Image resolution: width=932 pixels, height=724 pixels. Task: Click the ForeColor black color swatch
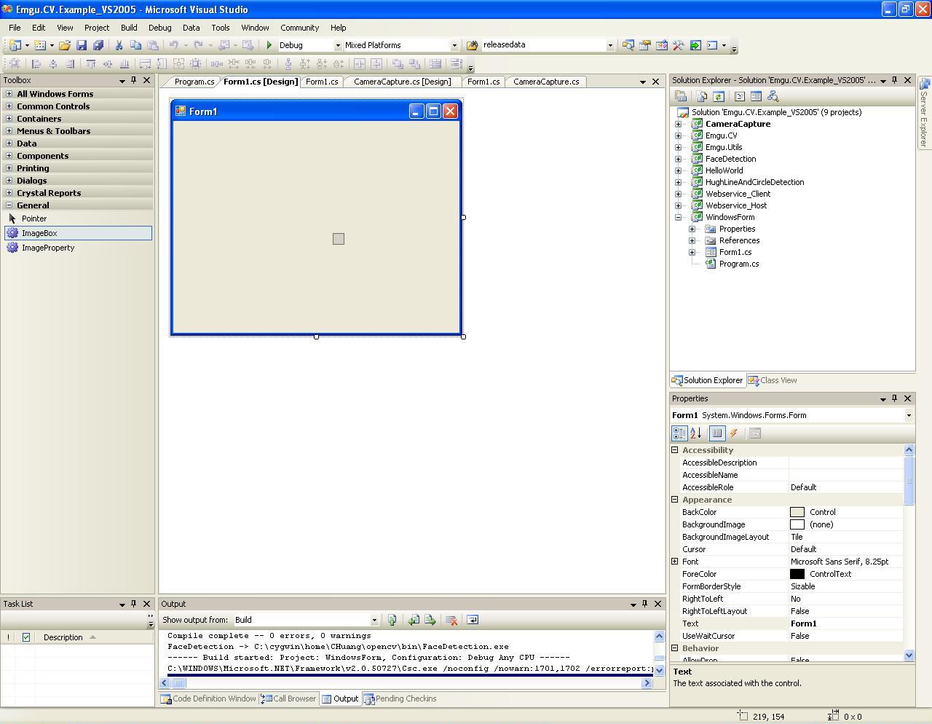tap(797, 574)
